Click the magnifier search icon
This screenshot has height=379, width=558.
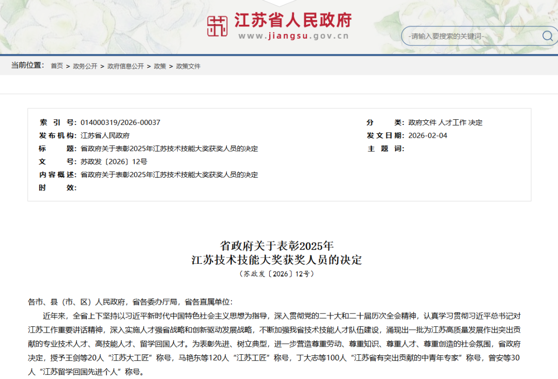pyautogui.click(x=547, y=36)
